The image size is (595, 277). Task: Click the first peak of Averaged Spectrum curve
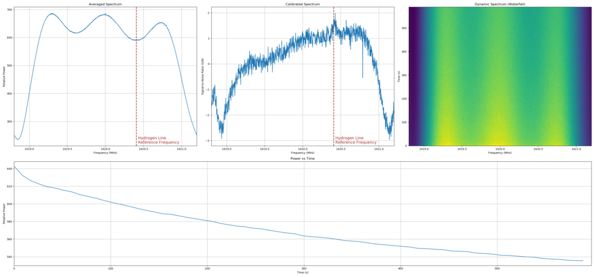coord(52,14)
